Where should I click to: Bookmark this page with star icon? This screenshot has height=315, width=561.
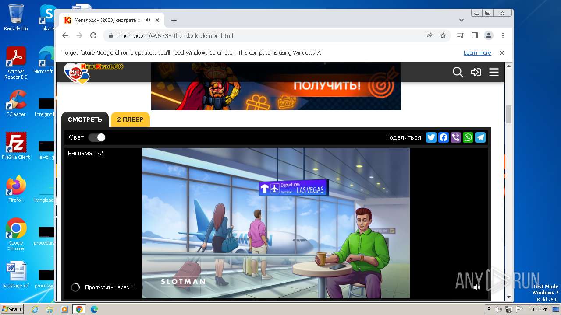coord(443,36)
